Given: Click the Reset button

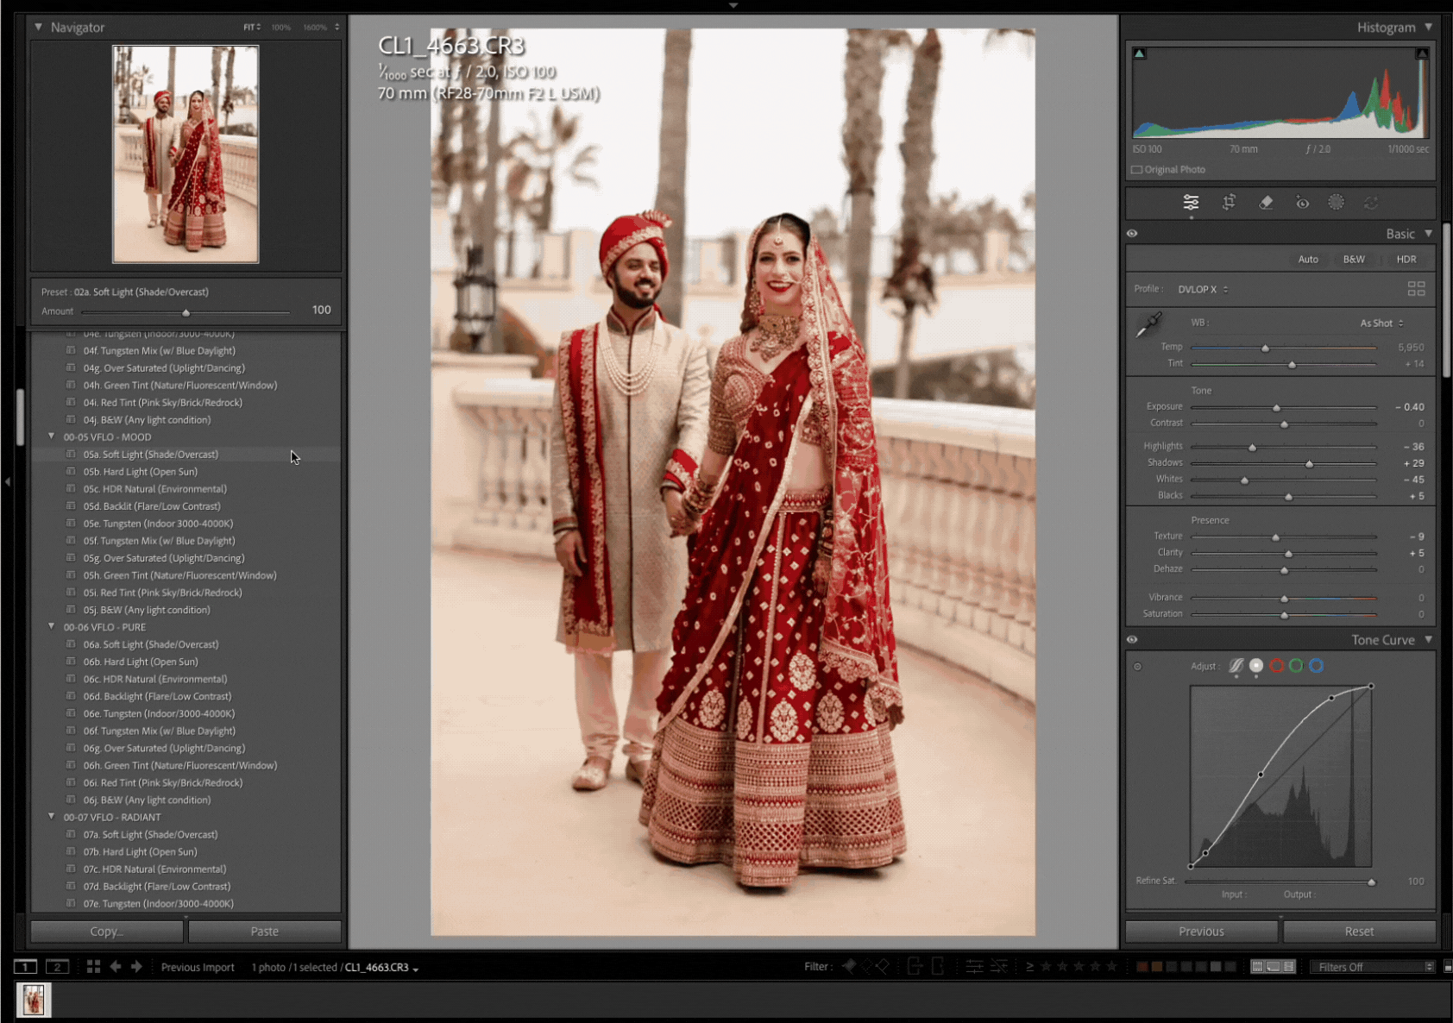Looking at the screenshot, I should [x=1359, y=932].
